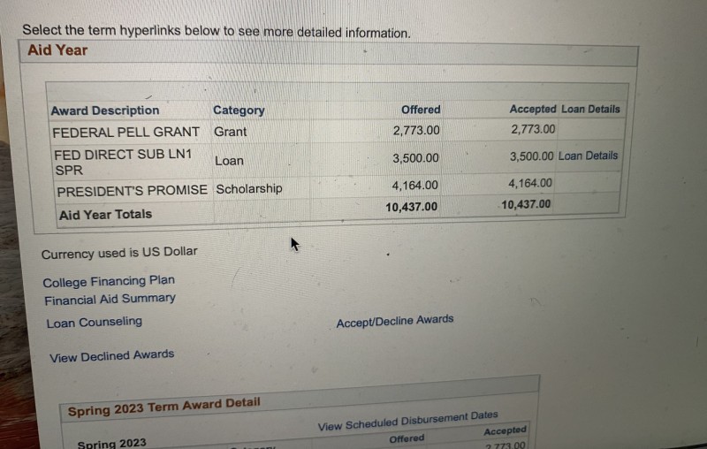Click View Scheduled Disbursement Dates link
Screen dimensions: 707x449
click(x=407, y=421)
